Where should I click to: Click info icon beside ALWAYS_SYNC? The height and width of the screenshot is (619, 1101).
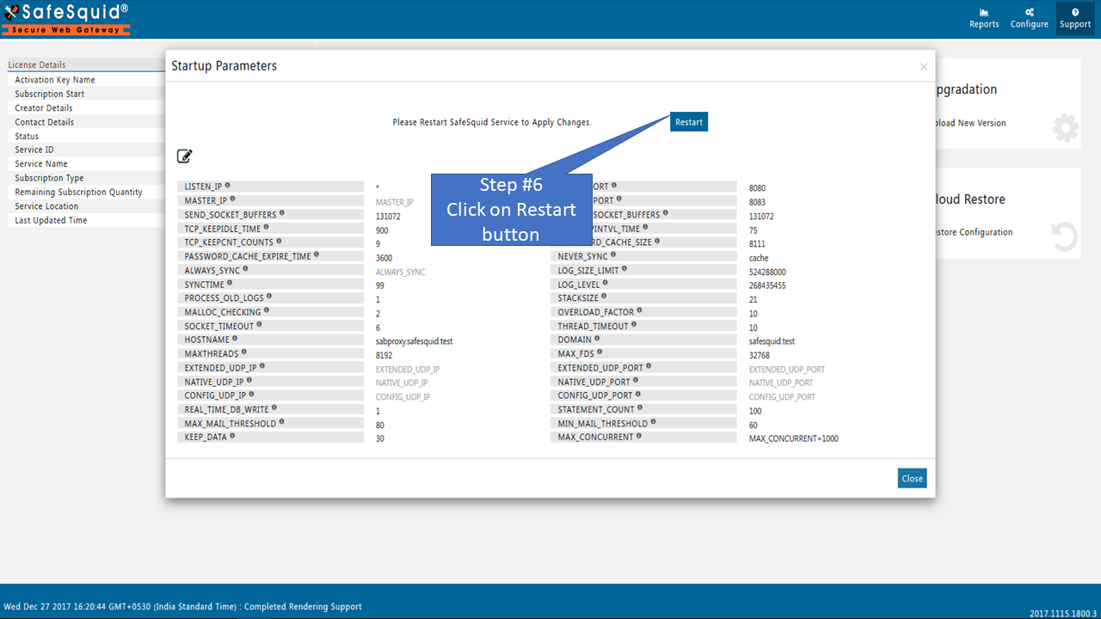tap(245, 269)
